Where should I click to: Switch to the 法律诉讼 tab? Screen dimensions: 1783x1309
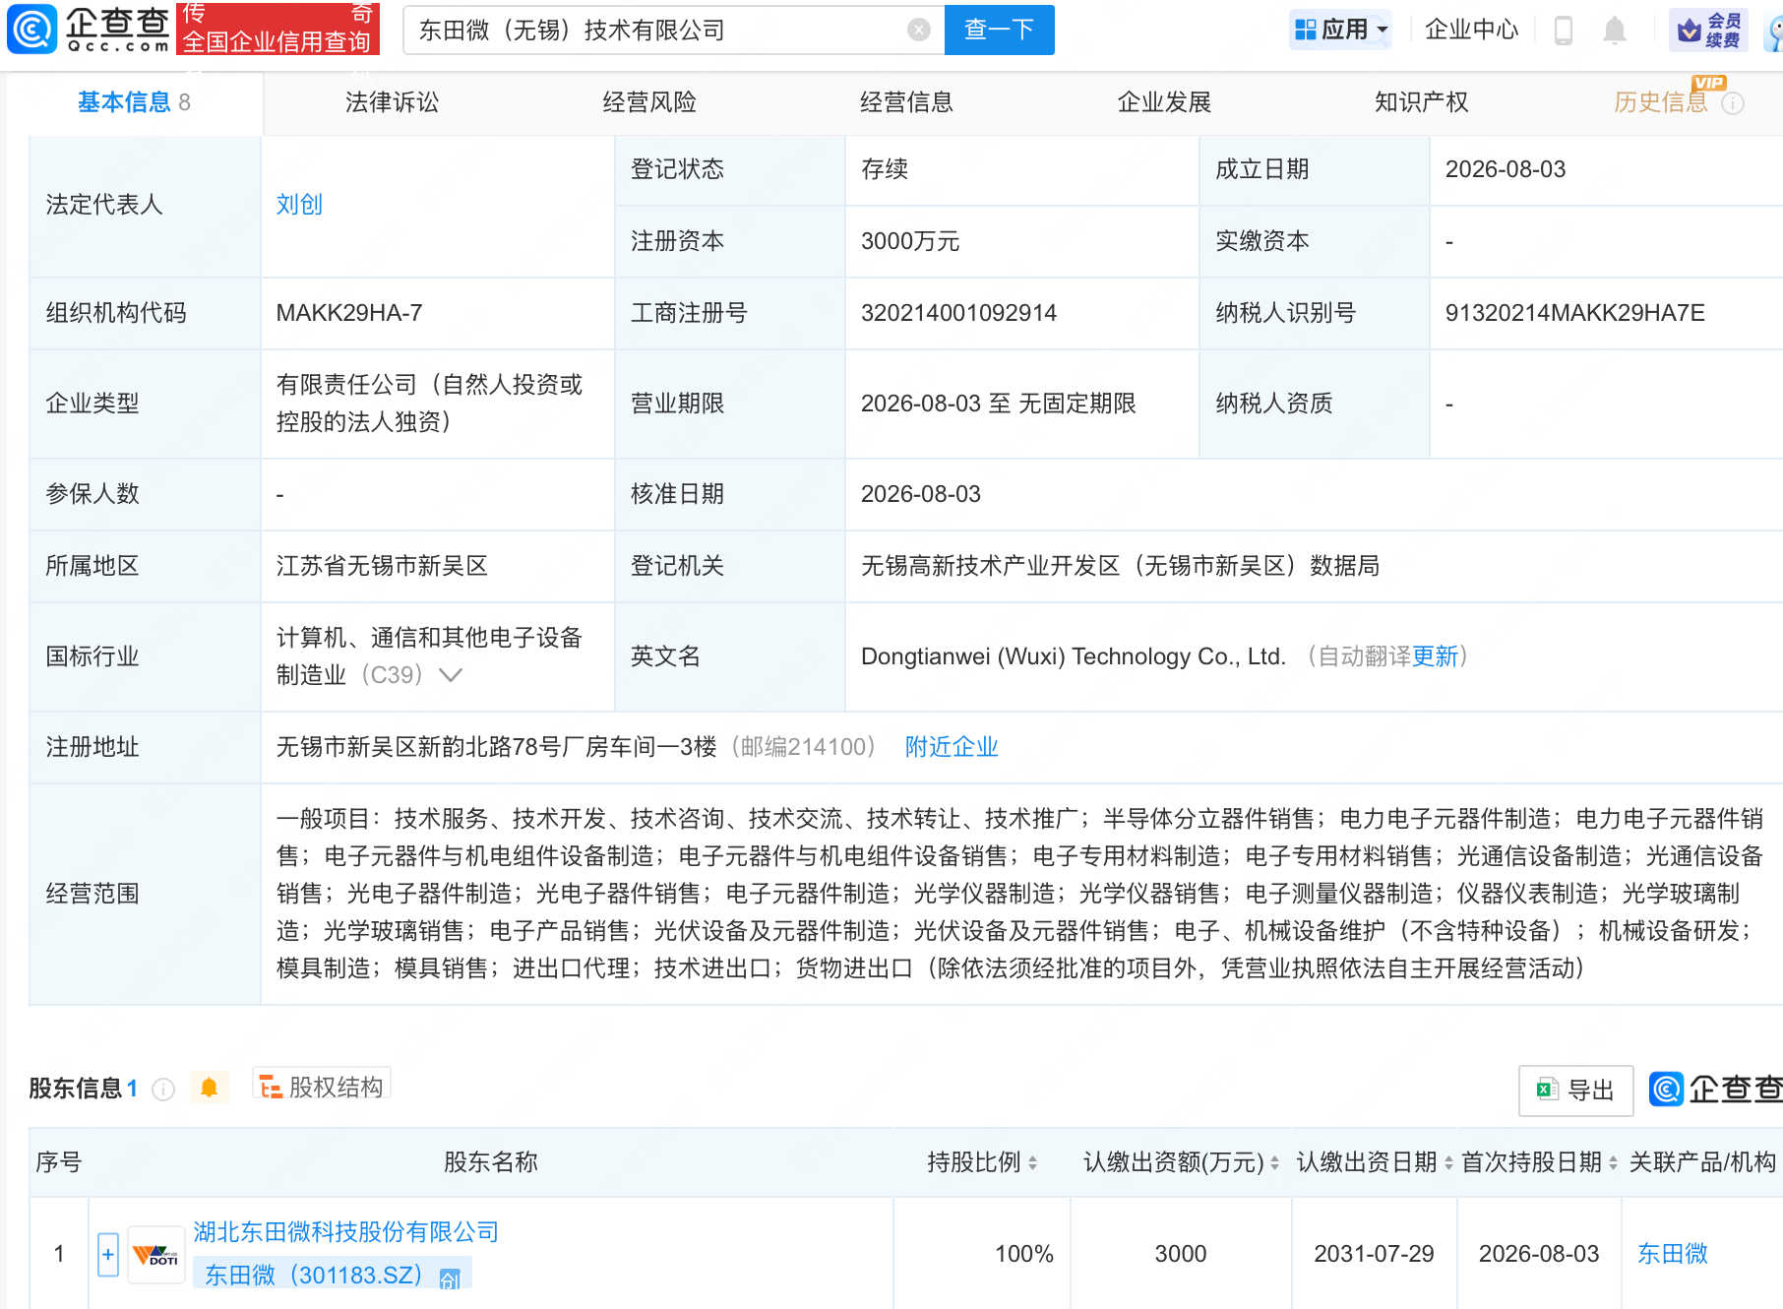[x=392, y=102]
